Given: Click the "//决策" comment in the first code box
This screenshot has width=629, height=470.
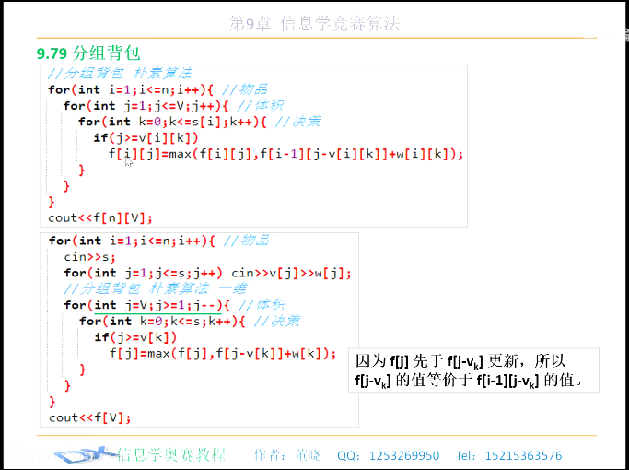Looking at the screenshot, I should [297, 122].
